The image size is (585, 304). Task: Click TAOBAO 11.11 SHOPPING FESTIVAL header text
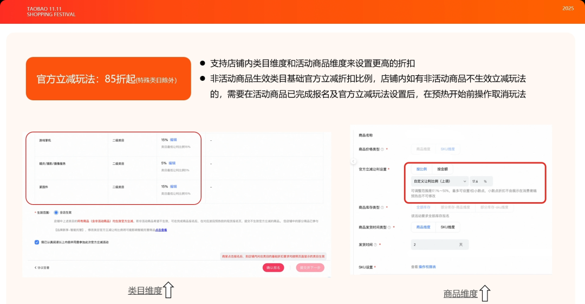[x=51, y=11]
